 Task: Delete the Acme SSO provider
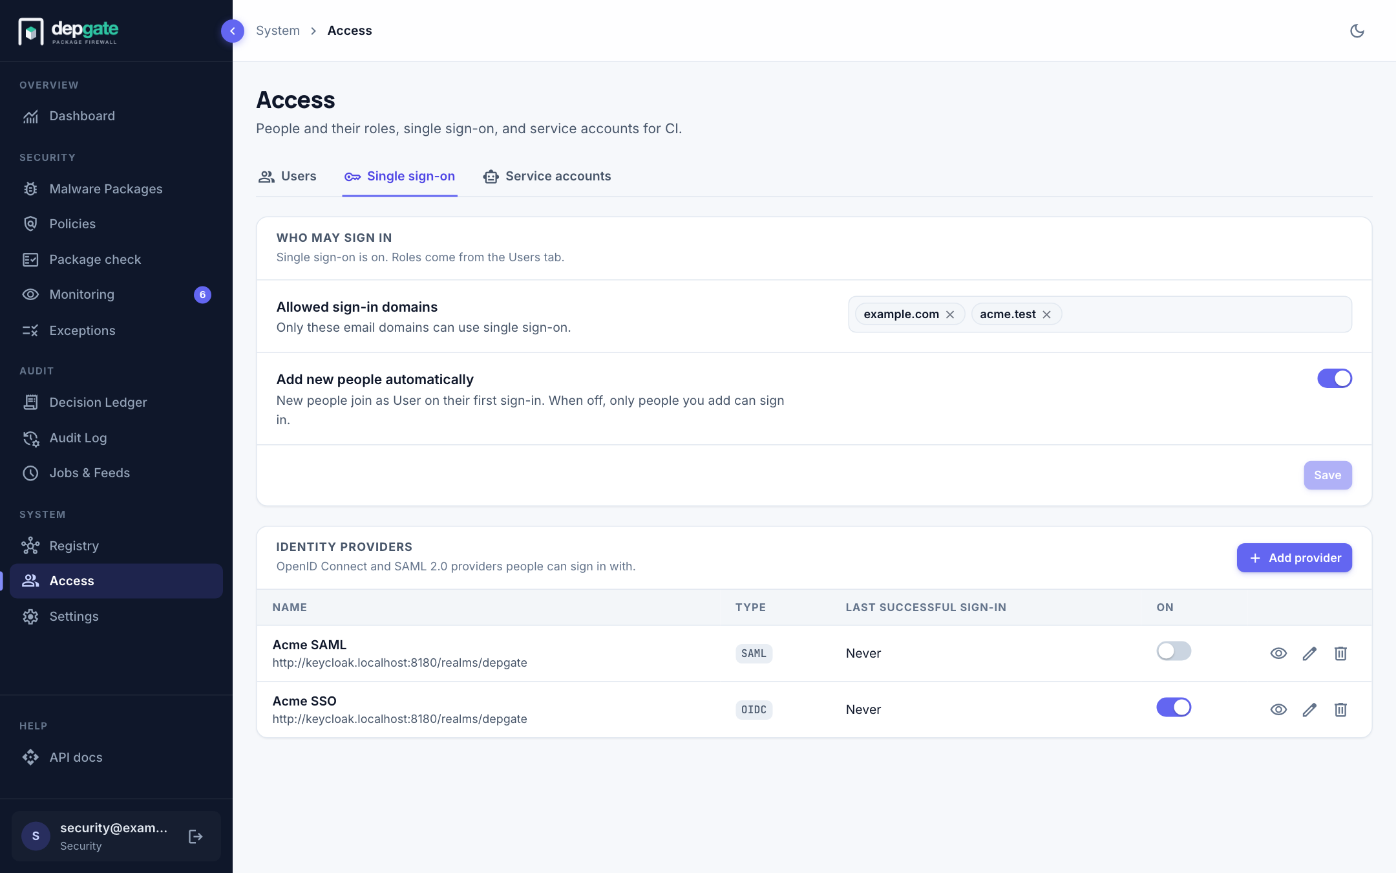click(1340, 709)
